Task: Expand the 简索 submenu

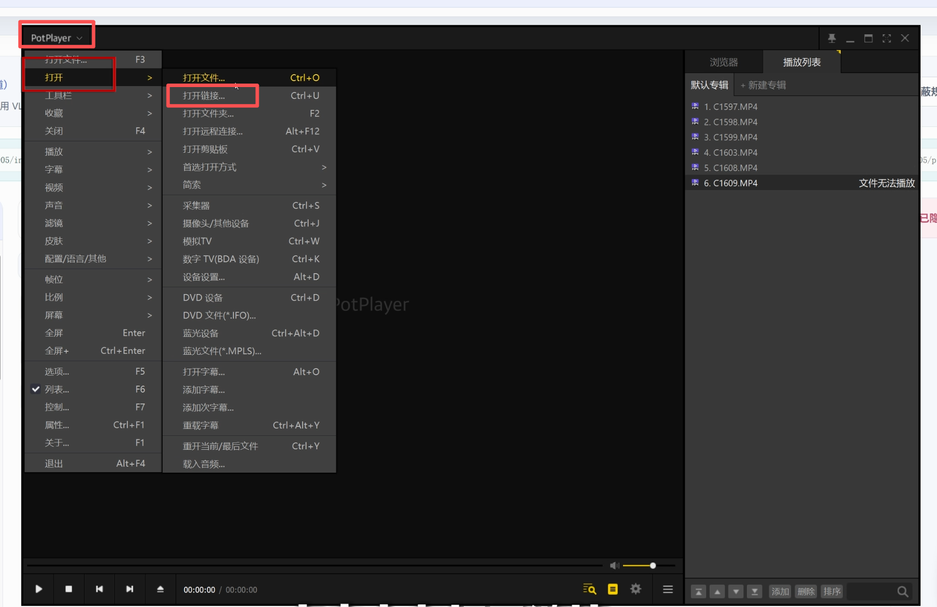Action: 249,185
